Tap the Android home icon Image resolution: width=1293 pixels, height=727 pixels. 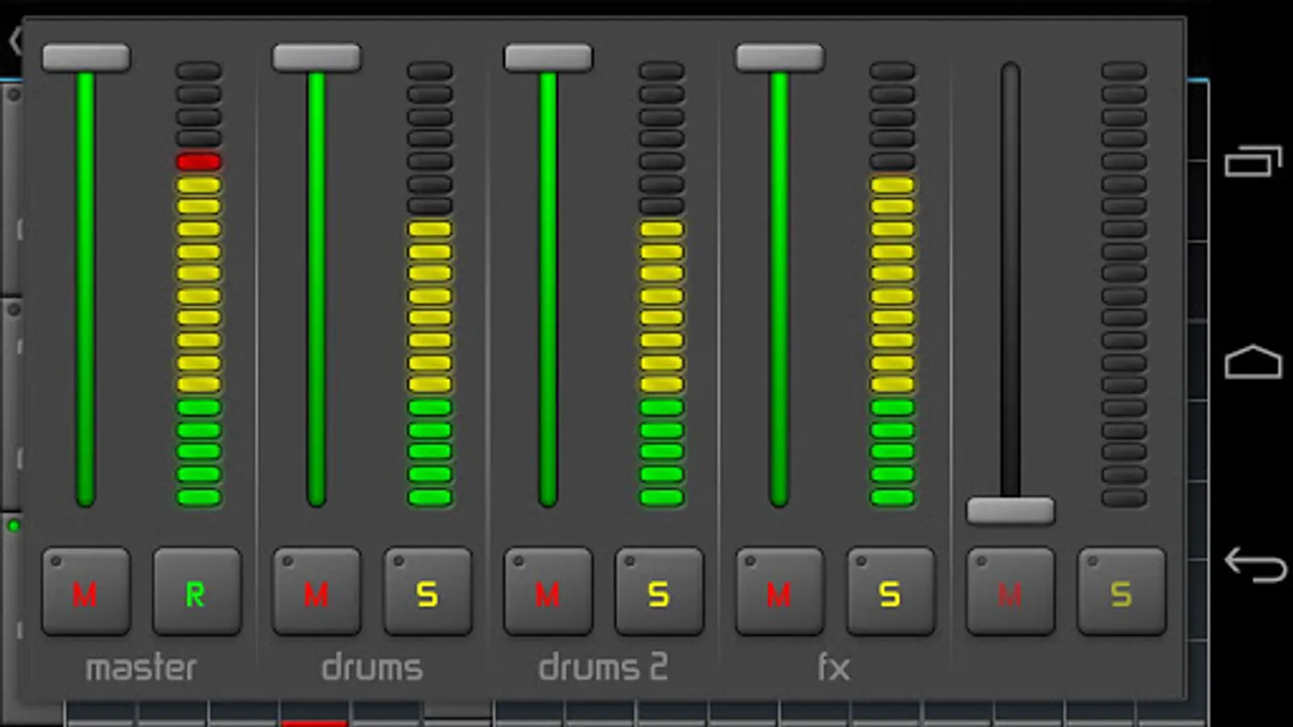[x=1253, y=362]
